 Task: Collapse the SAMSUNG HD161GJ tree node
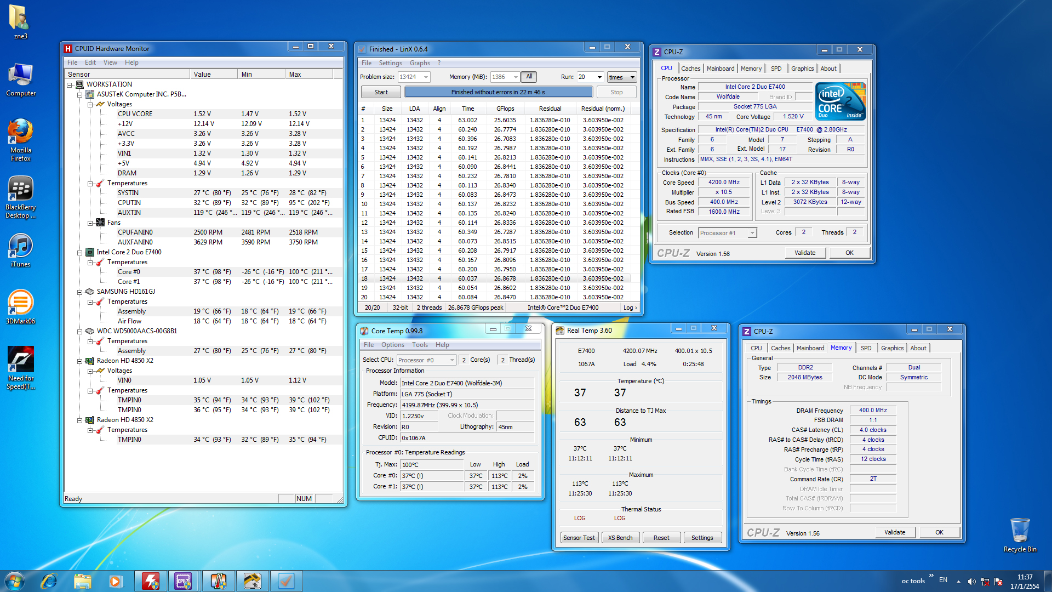pos(80,292)
